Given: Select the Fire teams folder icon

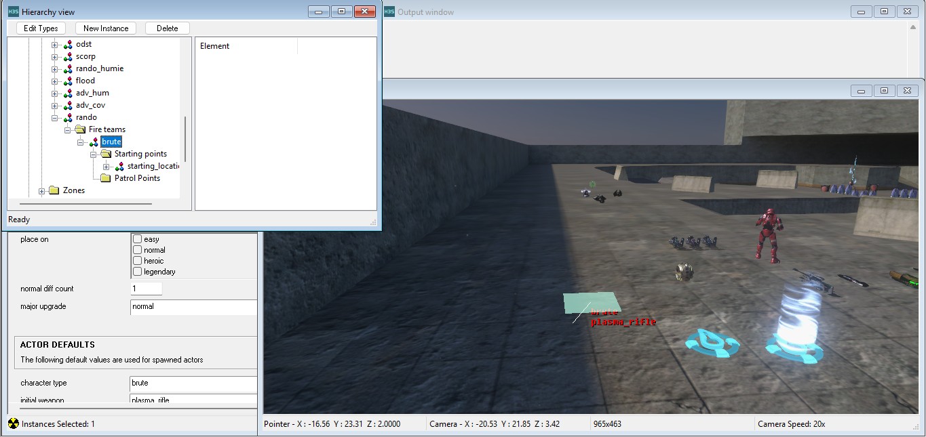Looking at the screenshot, I should coord(79,129).
